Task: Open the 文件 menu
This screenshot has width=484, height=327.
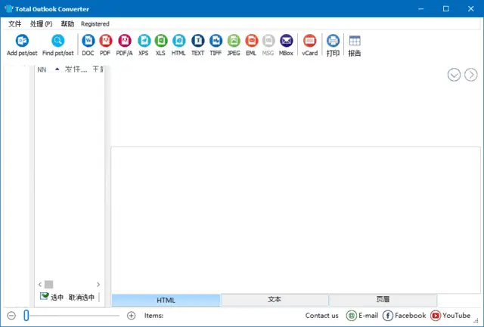Action: [15, 23]
